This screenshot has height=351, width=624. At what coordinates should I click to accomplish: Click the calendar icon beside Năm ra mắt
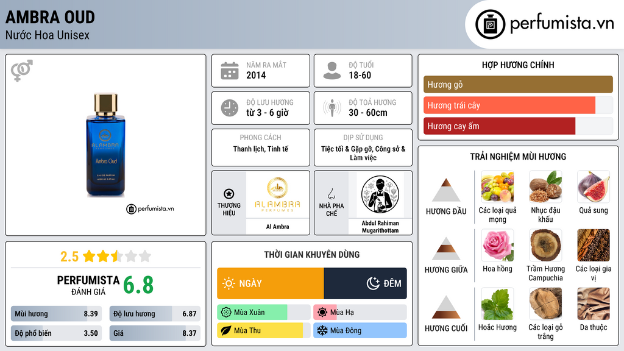pyautogui.click(x=230, y=71)
